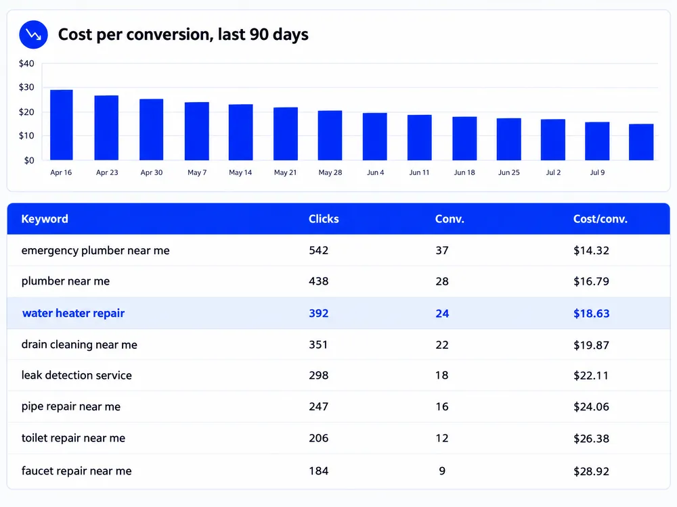Sort table by Cost/conv. column header
Image resolution: width=677 pixels, height=507 pixels.
point(600,219)
